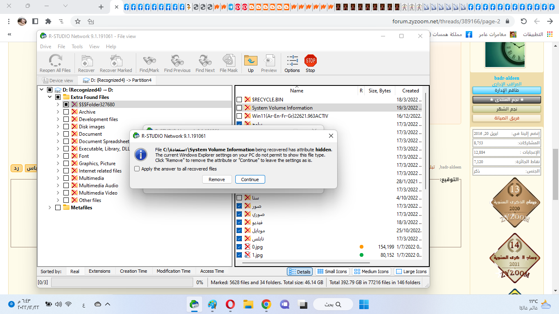Sort files by Creation Time
Viewport: 559px width, 314px height.
click(x=133, y=271)
